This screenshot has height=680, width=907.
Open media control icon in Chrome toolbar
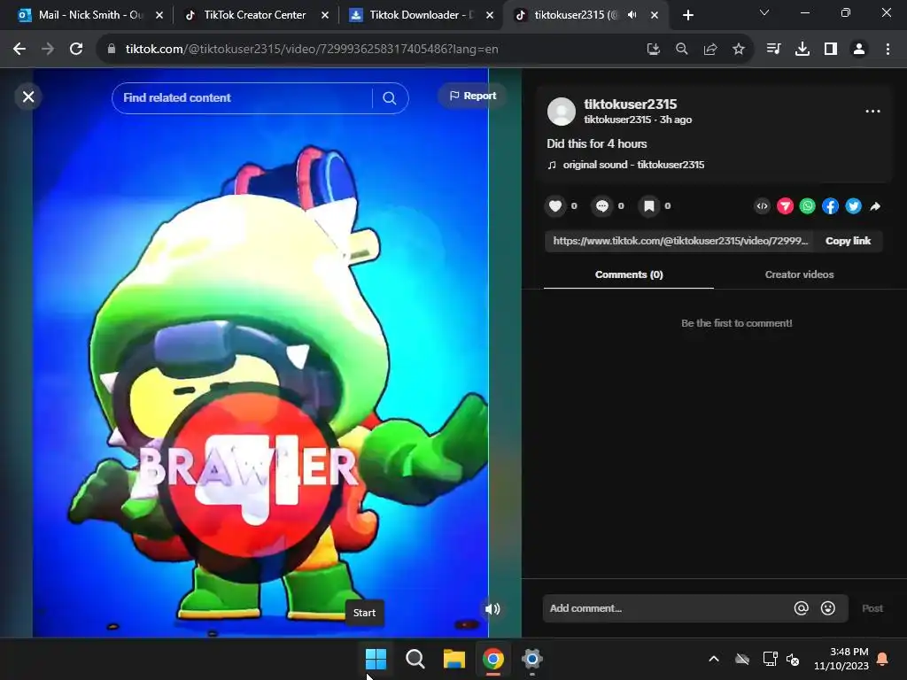click(773, 50)
